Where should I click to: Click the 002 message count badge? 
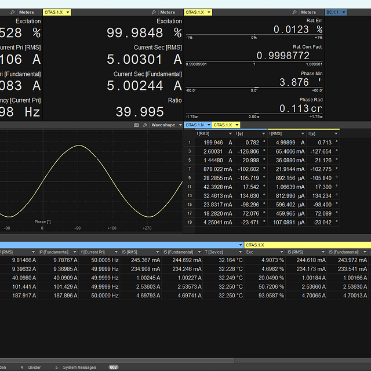(114, 367)
